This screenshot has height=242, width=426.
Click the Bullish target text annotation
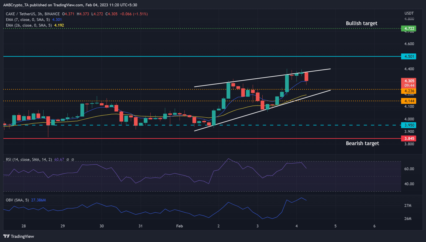361,23
